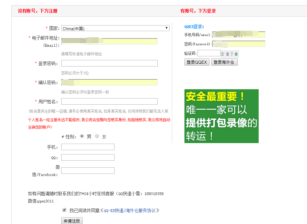The image size is (307, 224).
Task: Click the 验证码 captcha input field
Action: pos(209,53)
